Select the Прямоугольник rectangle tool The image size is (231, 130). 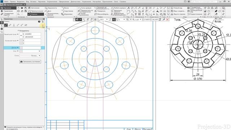click(36, 11)
